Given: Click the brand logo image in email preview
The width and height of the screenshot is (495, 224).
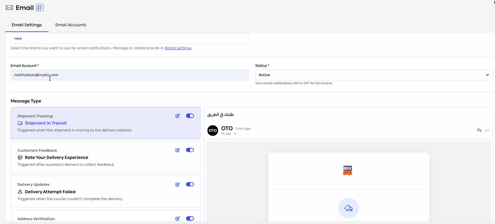Looking at the screenshot, I should (x=347, y=170).
